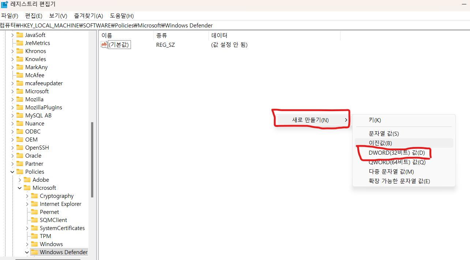Click the Knowles folder icon

pos(20,59)
